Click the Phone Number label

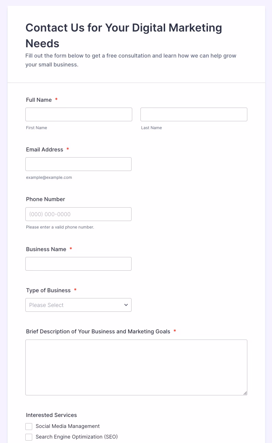click(46, 199)
